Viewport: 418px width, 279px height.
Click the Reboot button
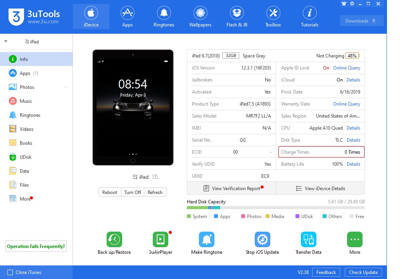pos(110,192)
